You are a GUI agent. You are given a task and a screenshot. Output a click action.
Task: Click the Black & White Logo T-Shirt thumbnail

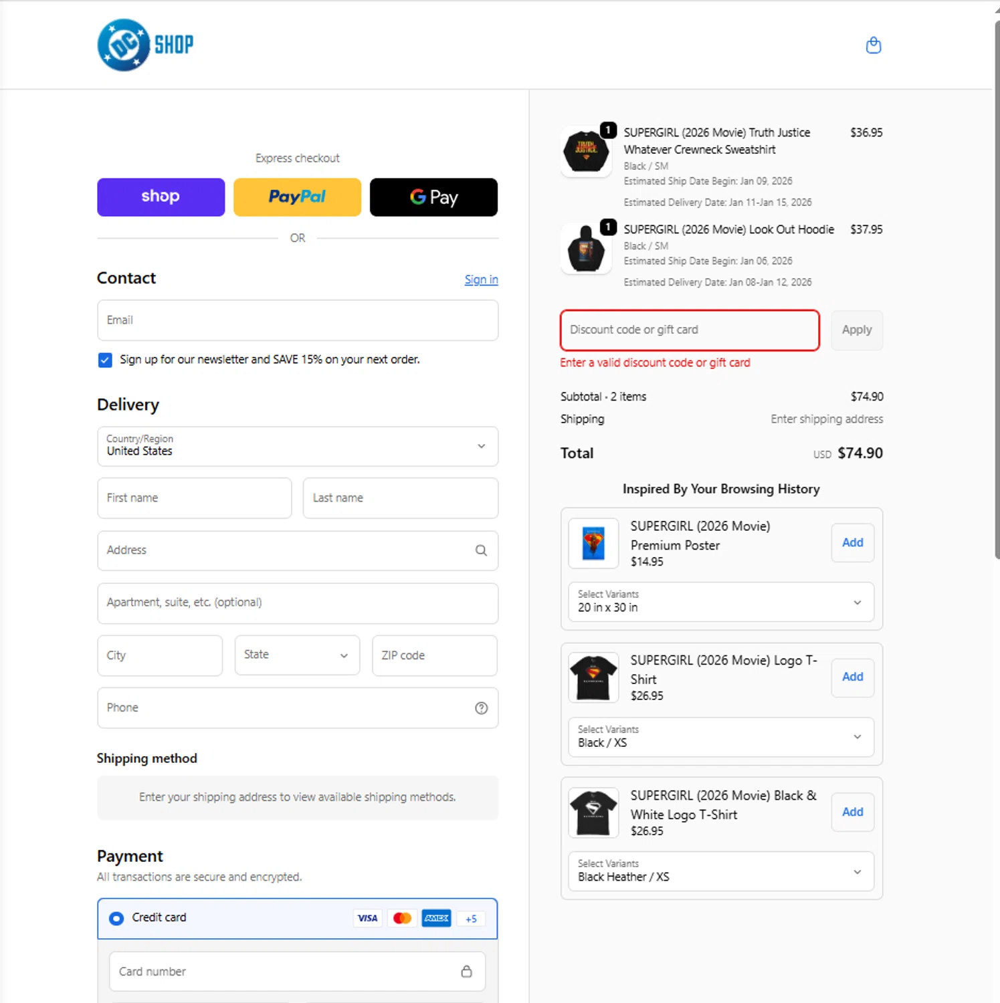tap(593, 812)
